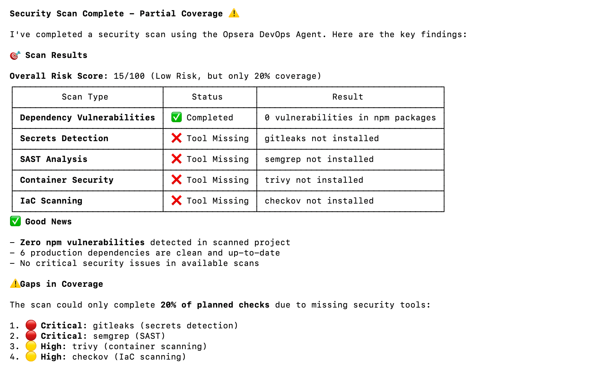591x367 pixels.
Task: Click the "Zero npm vulnerabilities" bold text
Action: pyautogui.click(x=82, y=243)
